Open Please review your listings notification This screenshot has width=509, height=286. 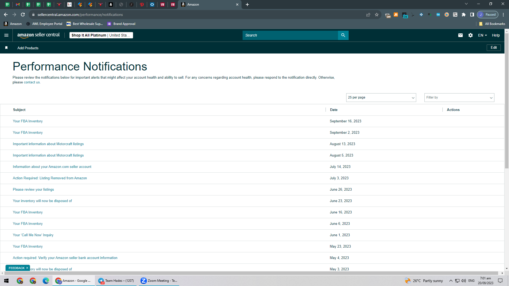pyautogui.click(x=33, y=190)
